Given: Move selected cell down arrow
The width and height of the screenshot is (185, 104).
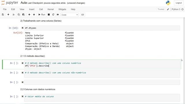Looking at the screenshot, I should [x=34, y=15].
